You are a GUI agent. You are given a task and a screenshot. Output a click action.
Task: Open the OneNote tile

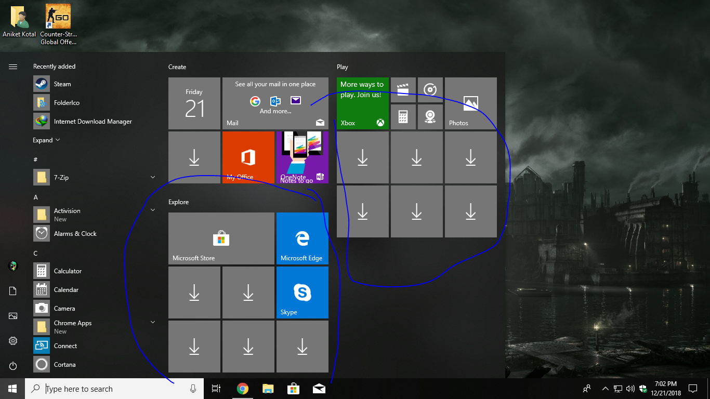pos(303,157)
